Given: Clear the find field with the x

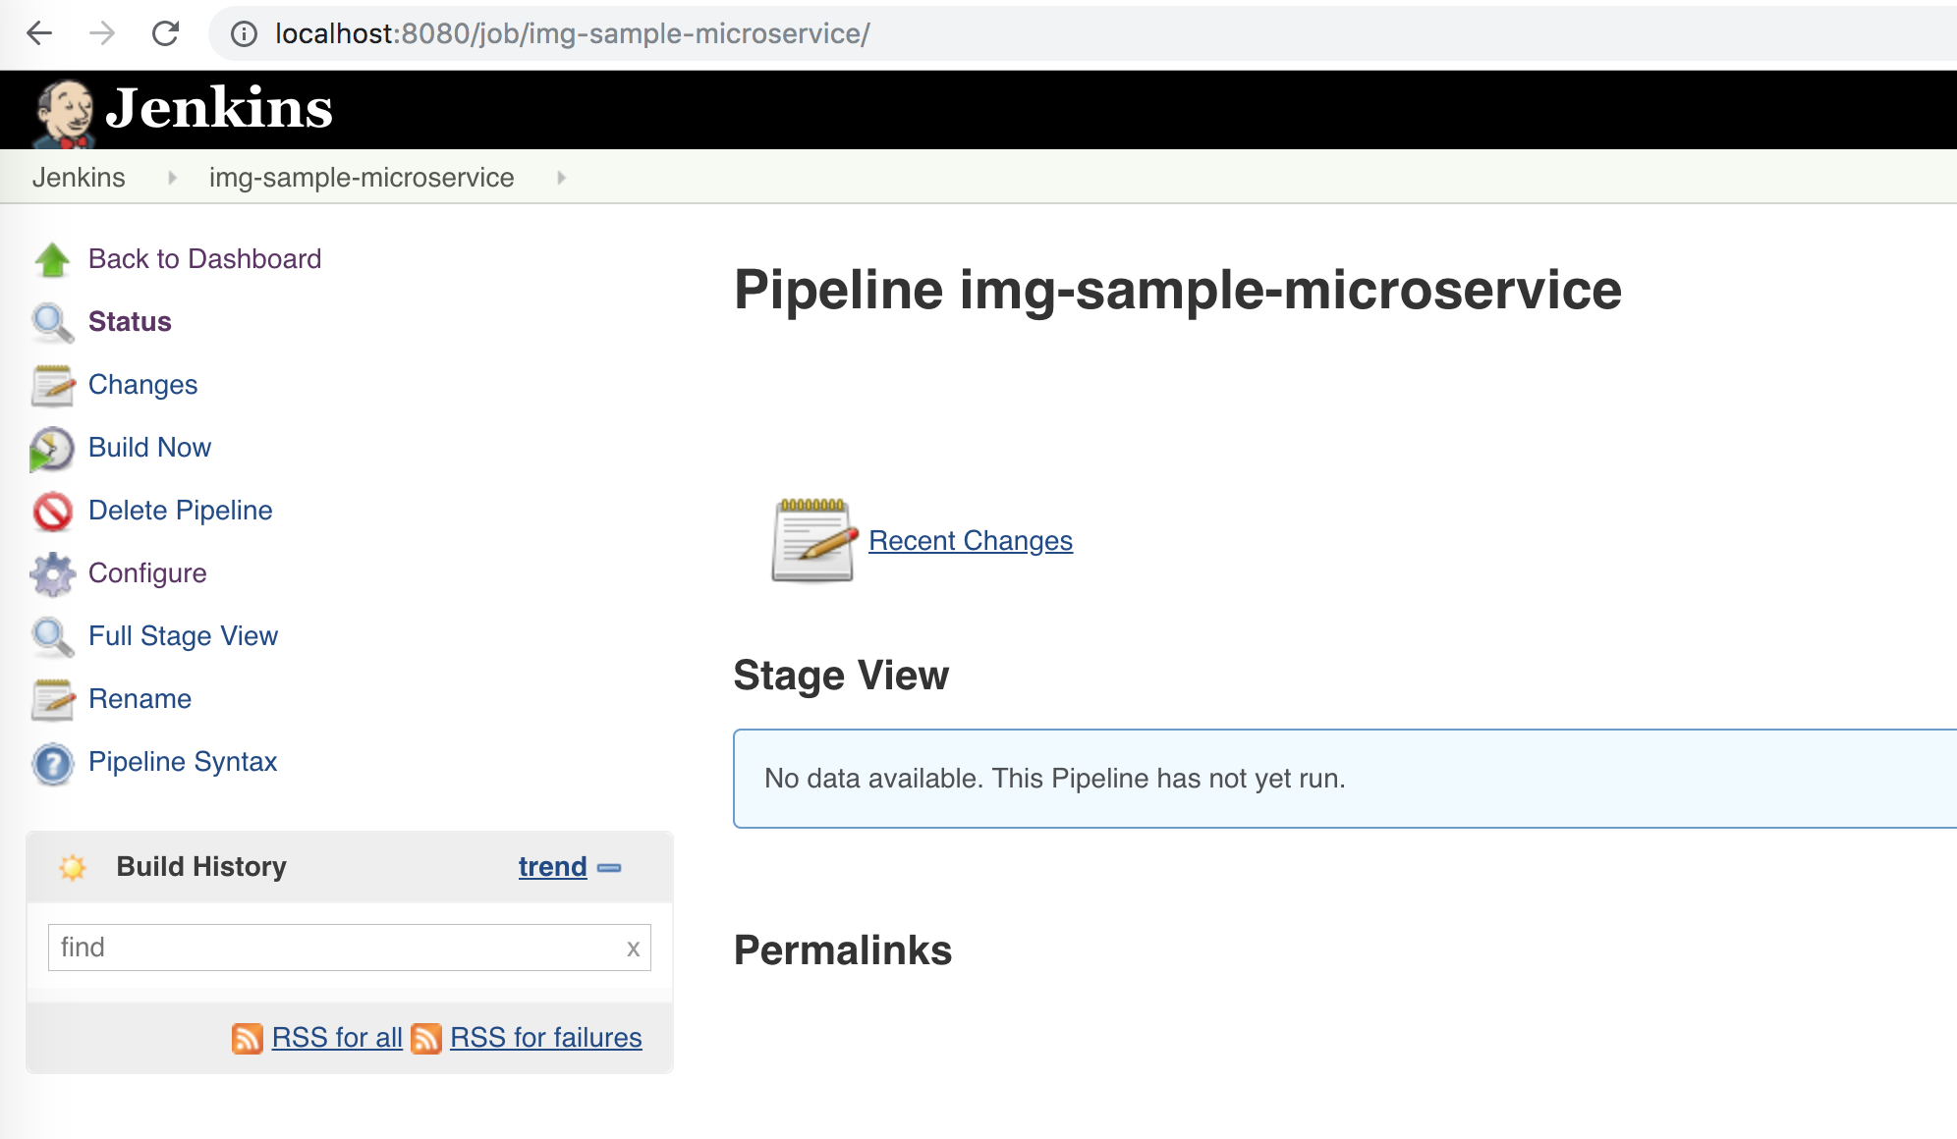Looking at the screenshot, I should pos(633,949).
